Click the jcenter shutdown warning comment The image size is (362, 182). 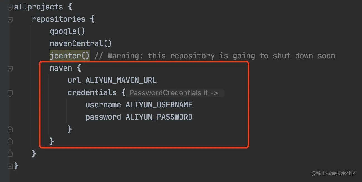click(x=215, y=56)
